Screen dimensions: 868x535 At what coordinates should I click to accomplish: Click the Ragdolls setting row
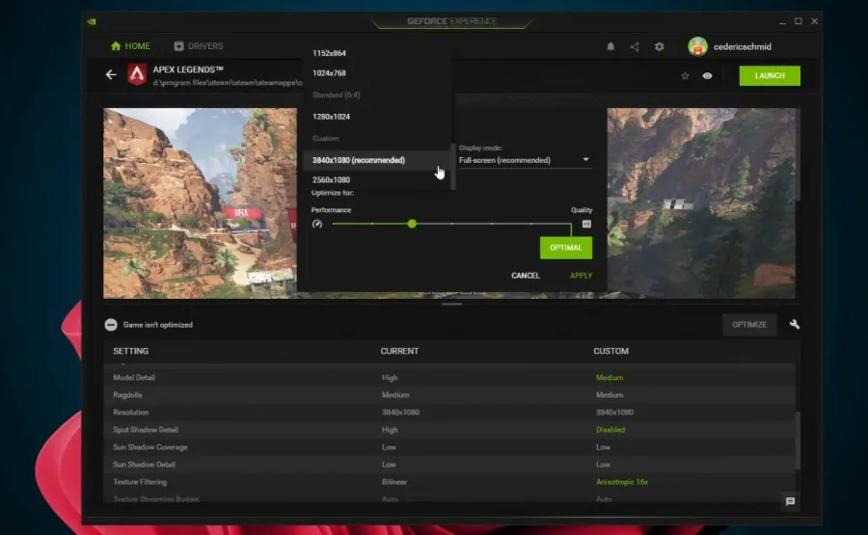pos(449,395)
